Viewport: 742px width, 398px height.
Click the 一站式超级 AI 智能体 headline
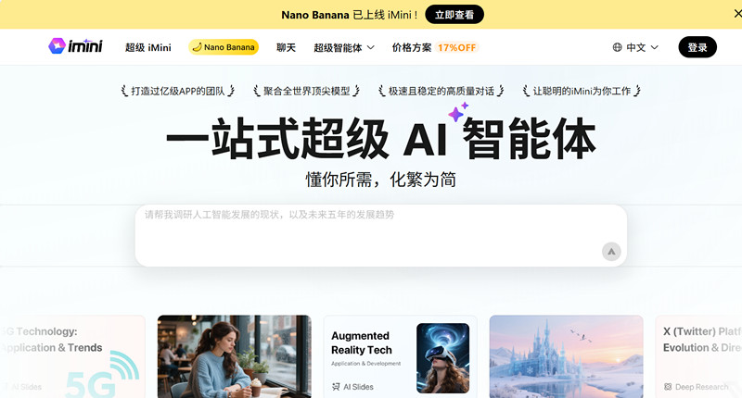pos(381,138)
